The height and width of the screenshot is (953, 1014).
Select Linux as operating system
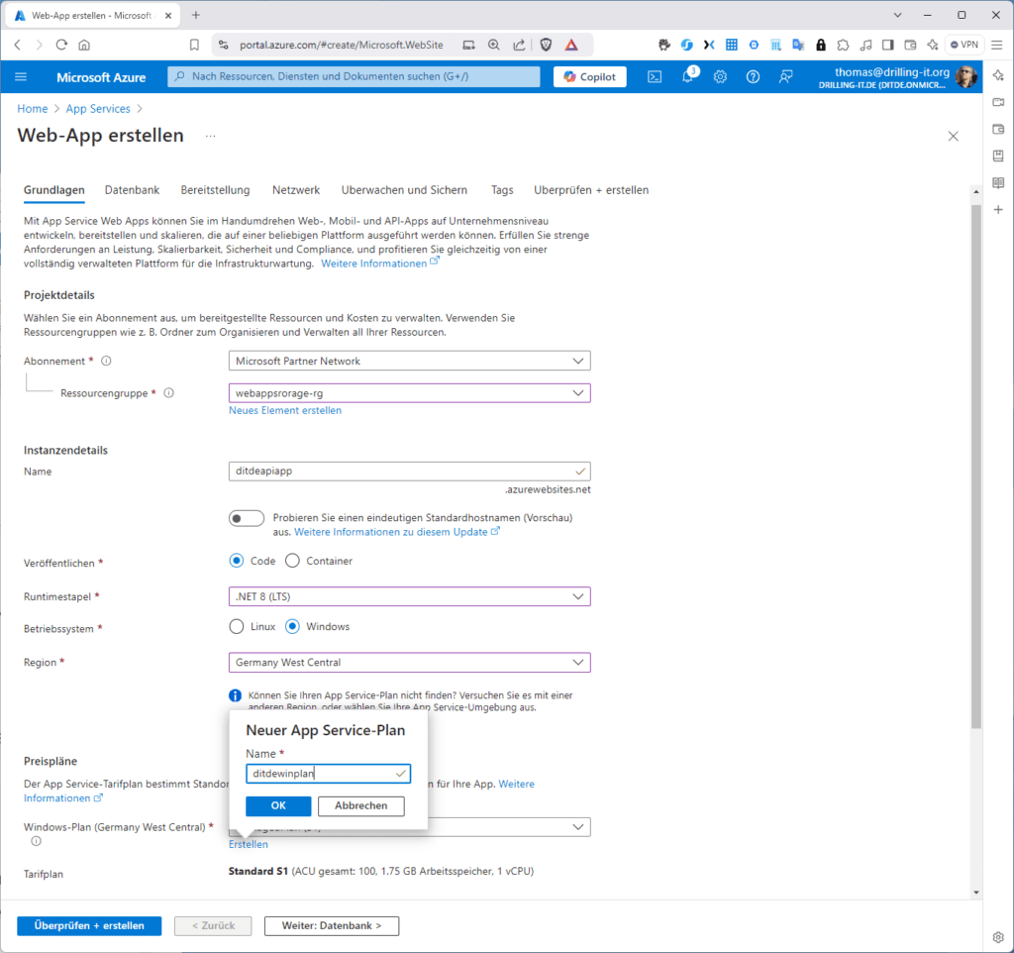[x=237, y=626]
